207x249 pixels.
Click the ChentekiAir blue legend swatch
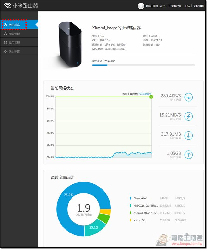point(130,198)
